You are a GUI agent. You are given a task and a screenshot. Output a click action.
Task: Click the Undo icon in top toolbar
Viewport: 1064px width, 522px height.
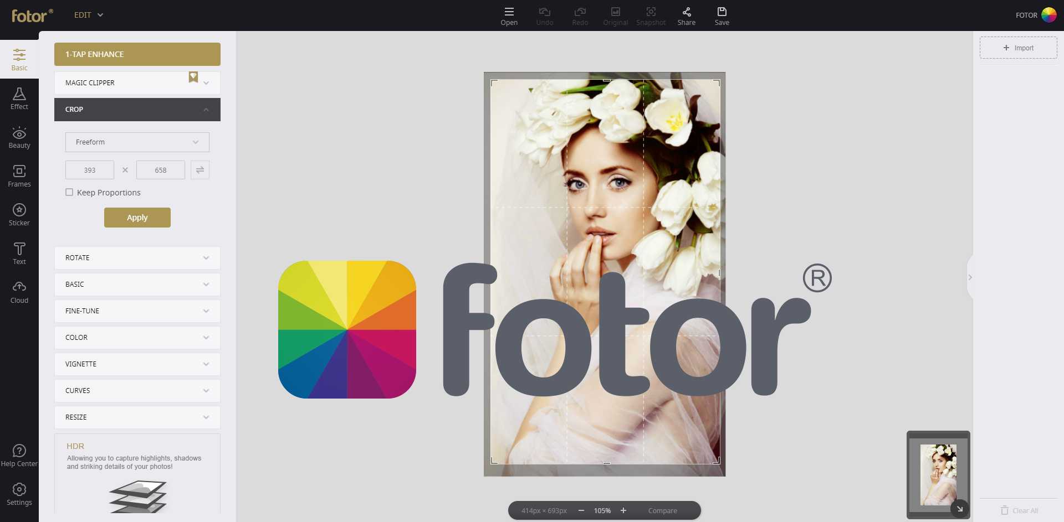tap(545, 15)
